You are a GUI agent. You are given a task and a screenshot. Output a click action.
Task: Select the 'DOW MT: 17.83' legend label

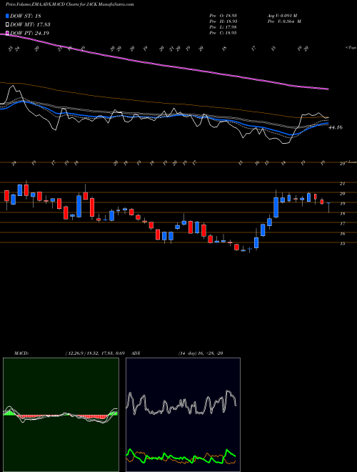31,25
